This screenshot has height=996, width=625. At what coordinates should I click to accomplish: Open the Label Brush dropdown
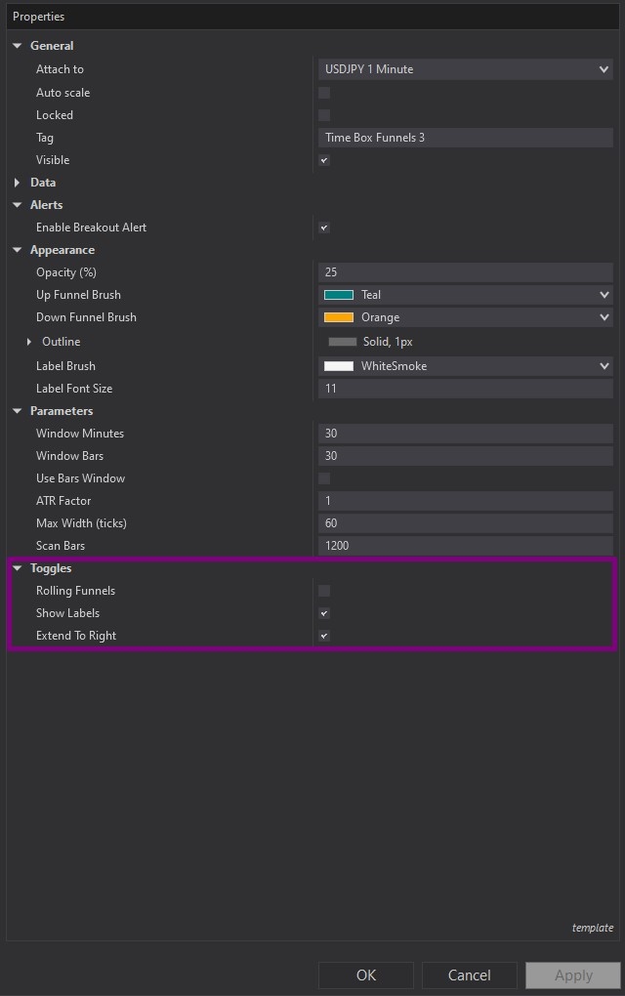point(605,366)
